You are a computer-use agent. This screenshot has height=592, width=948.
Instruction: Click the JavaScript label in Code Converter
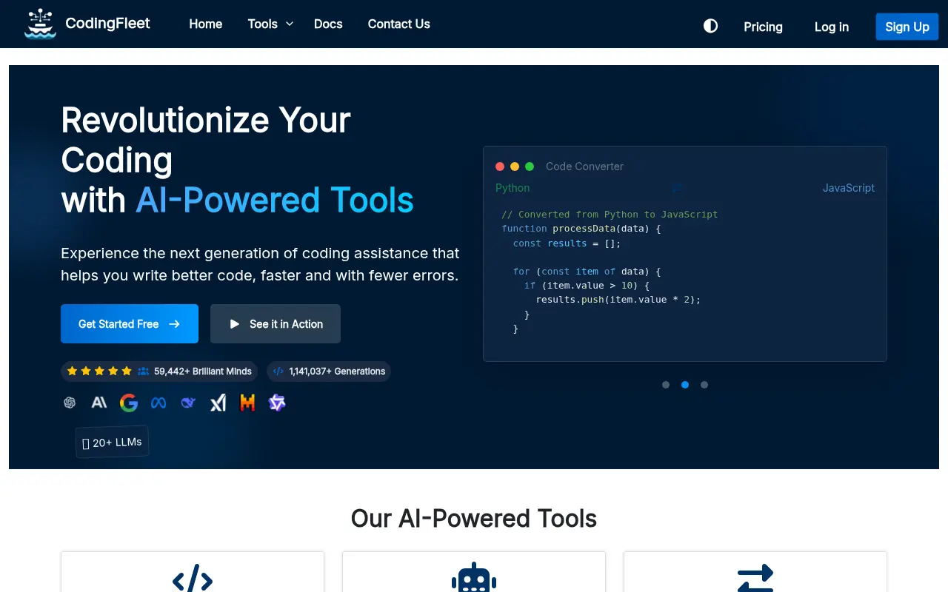pos(849,188)
